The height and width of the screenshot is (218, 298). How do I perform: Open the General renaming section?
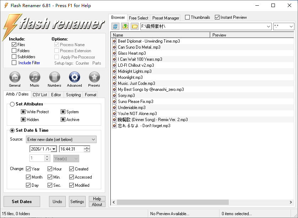click(15, 77)
